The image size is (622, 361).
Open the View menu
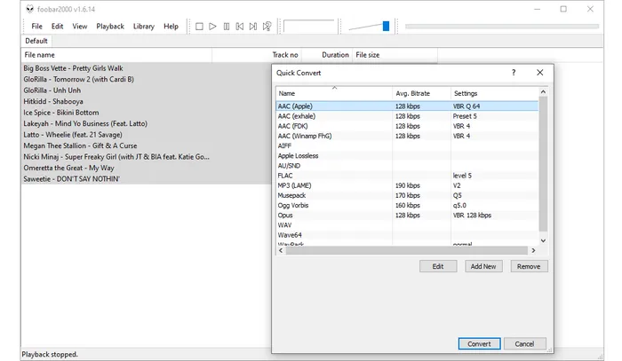(x=80, y=27)
